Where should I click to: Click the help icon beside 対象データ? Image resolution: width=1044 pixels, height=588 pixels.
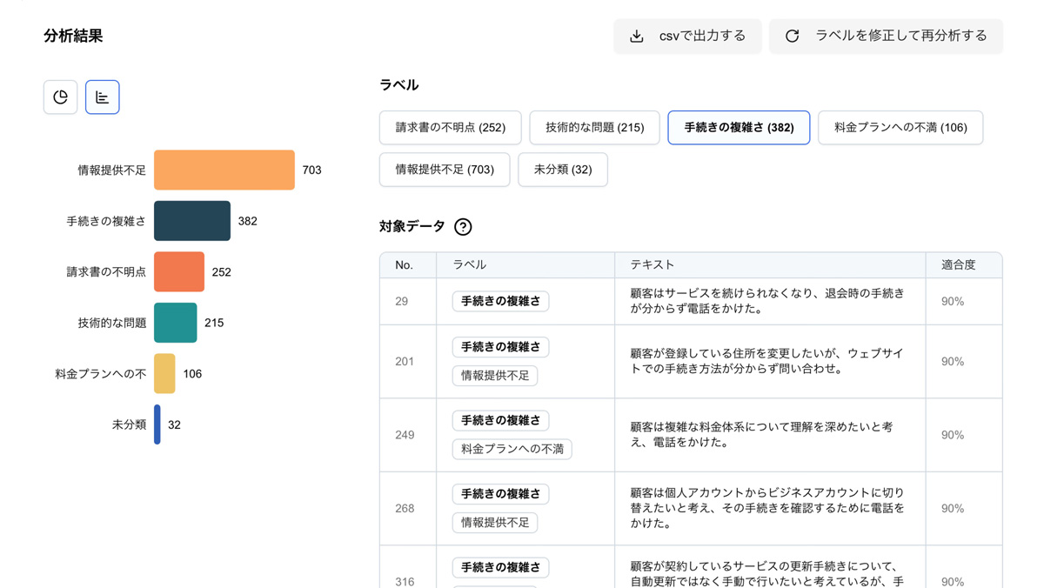click(463, 227)
